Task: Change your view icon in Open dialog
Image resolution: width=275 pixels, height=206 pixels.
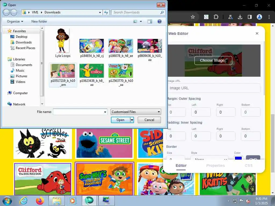Action: click(135, 21)
